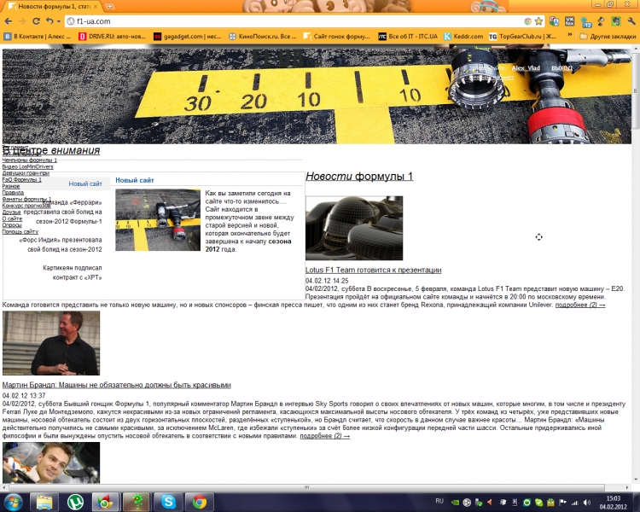Open the О сайте sidebar link

click(x=12, y=218)
